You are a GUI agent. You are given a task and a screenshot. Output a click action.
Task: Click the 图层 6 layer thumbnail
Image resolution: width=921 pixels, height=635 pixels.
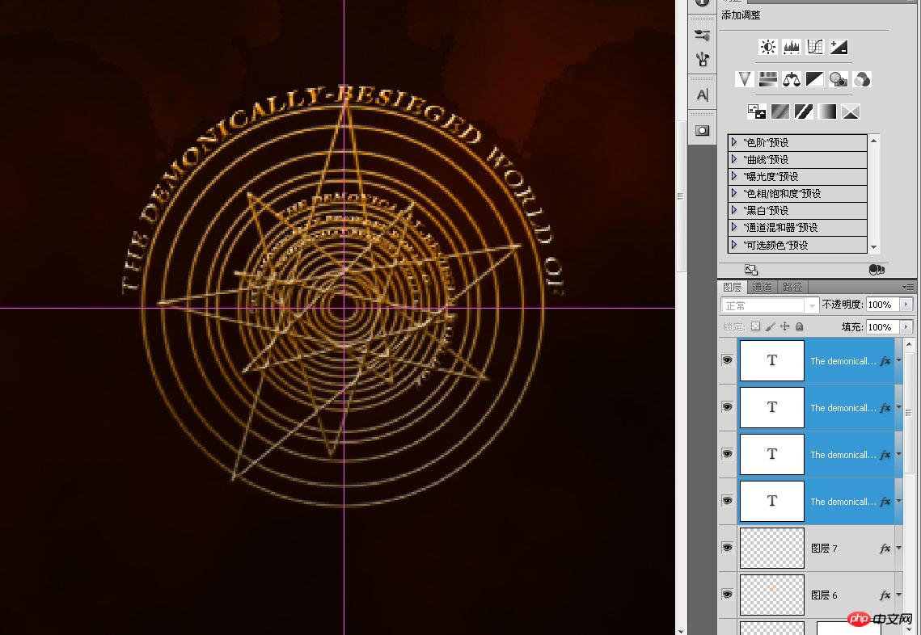(771, 595)
